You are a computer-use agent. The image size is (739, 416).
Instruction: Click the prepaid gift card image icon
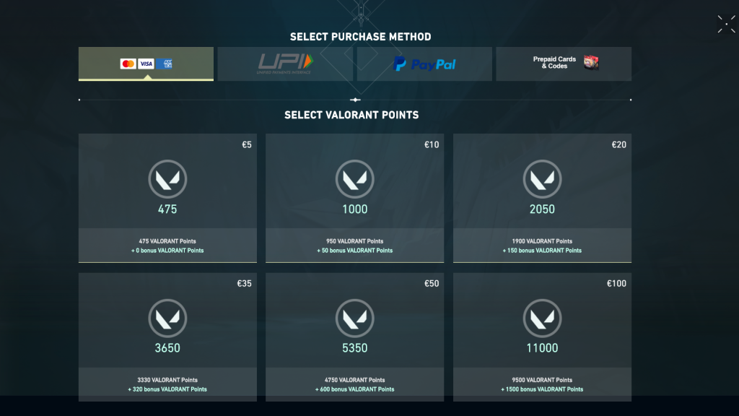591,63
